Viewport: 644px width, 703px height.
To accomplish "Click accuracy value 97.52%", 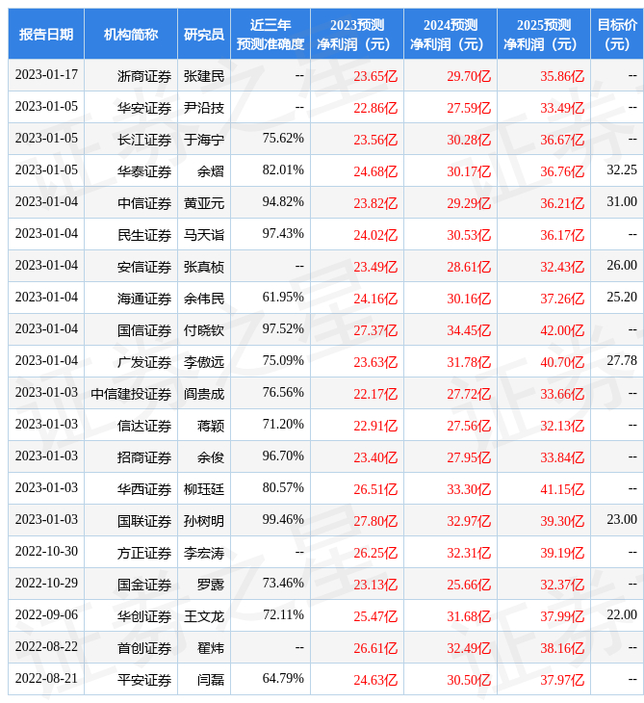I will (283, 328).
